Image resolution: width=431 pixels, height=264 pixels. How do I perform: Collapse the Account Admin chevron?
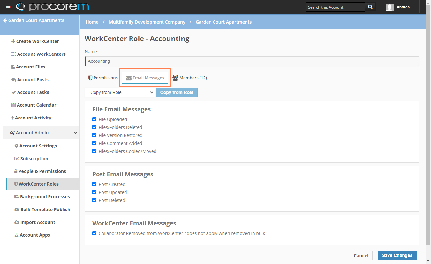point(76,133)
